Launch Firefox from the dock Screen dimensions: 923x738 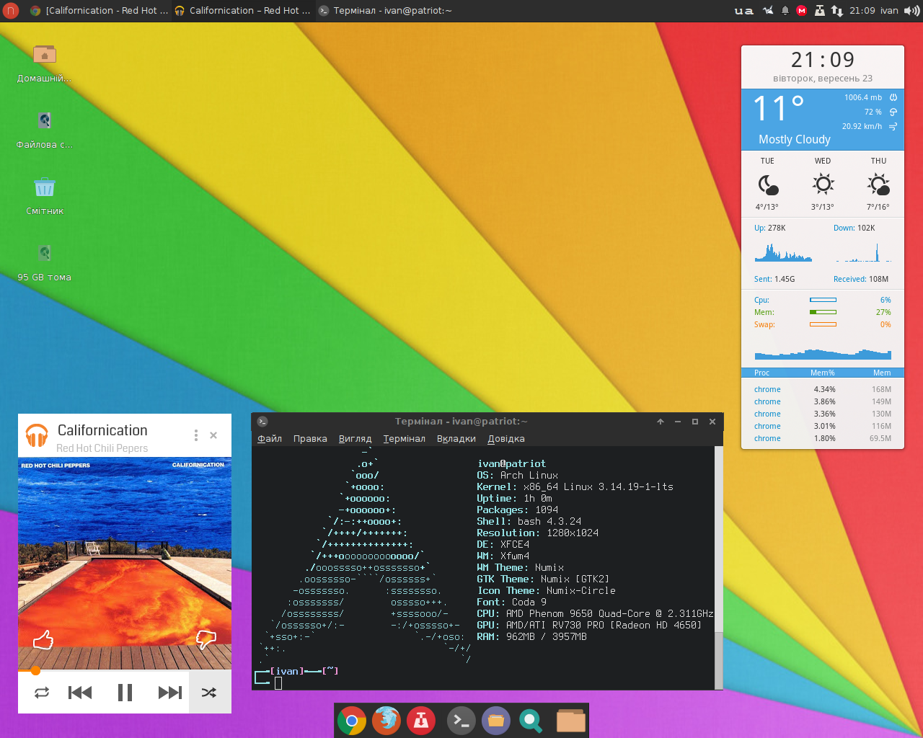[387, 721]
